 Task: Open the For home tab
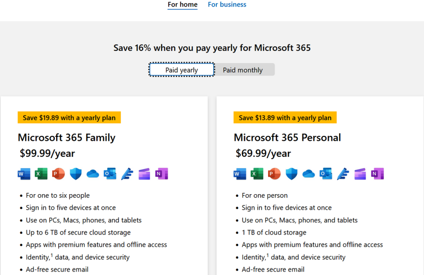[x=182, y=5]
